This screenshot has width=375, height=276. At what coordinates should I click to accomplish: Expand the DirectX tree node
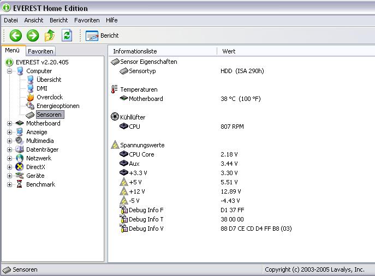tap(9, 167)
